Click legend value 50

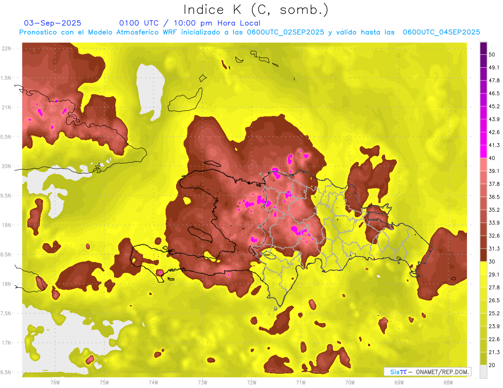(x=492, y=55)
